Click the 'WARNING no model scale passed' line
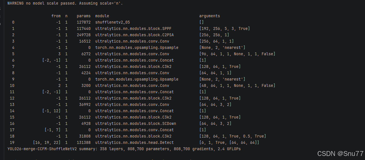Image resolution: width=365 pixels, height=160 pixels. pyautogui.click(x=65, y=3)
